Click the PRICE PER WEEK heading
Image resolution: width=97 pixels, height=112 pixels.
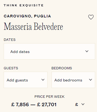pos(49,97)
